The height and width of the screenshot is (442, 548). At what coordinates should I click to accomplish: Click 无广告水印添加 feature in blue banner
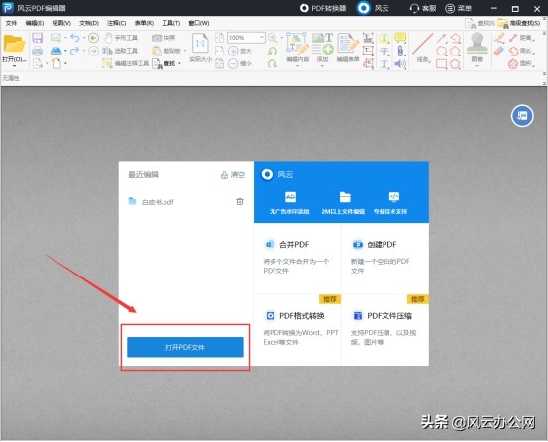click(289, 202)
